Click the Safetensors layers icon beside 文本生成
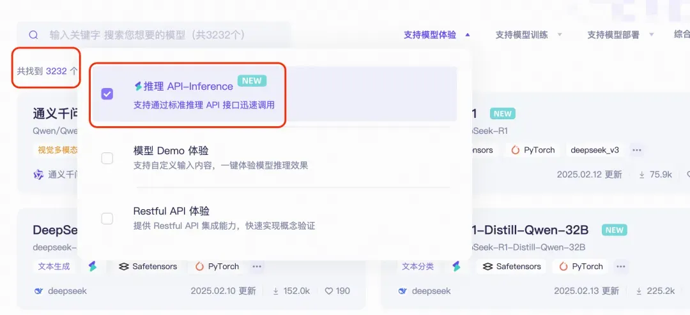Screen dimensions: 690x315 click(x=124, y=267)
